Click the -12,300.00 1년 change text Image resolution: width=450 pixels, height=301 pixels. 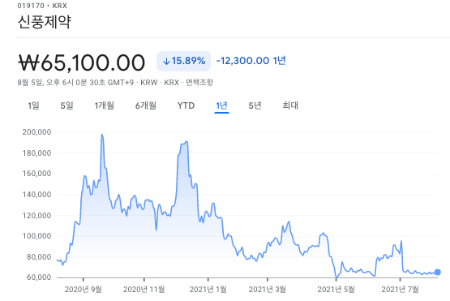pos(251,61)
